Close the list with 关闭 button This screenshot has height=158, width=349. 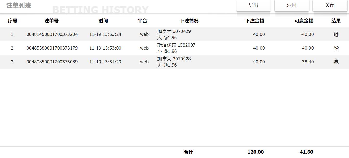[x=330, y=5]
